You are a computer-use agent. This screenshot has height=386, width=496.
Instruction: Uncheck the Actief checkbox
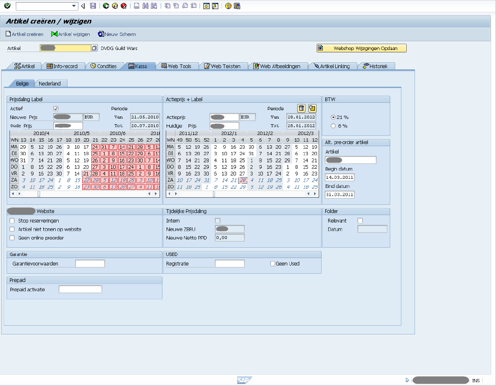coord(56,109)
